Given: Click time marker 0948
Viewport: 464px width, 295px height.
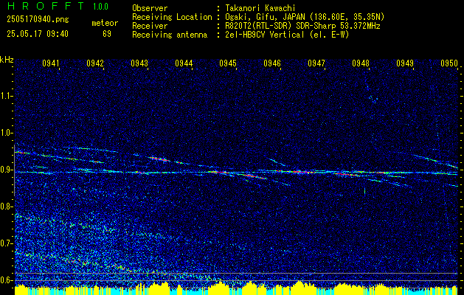Looking at the screenshot, I should click(x=361, y=63).
